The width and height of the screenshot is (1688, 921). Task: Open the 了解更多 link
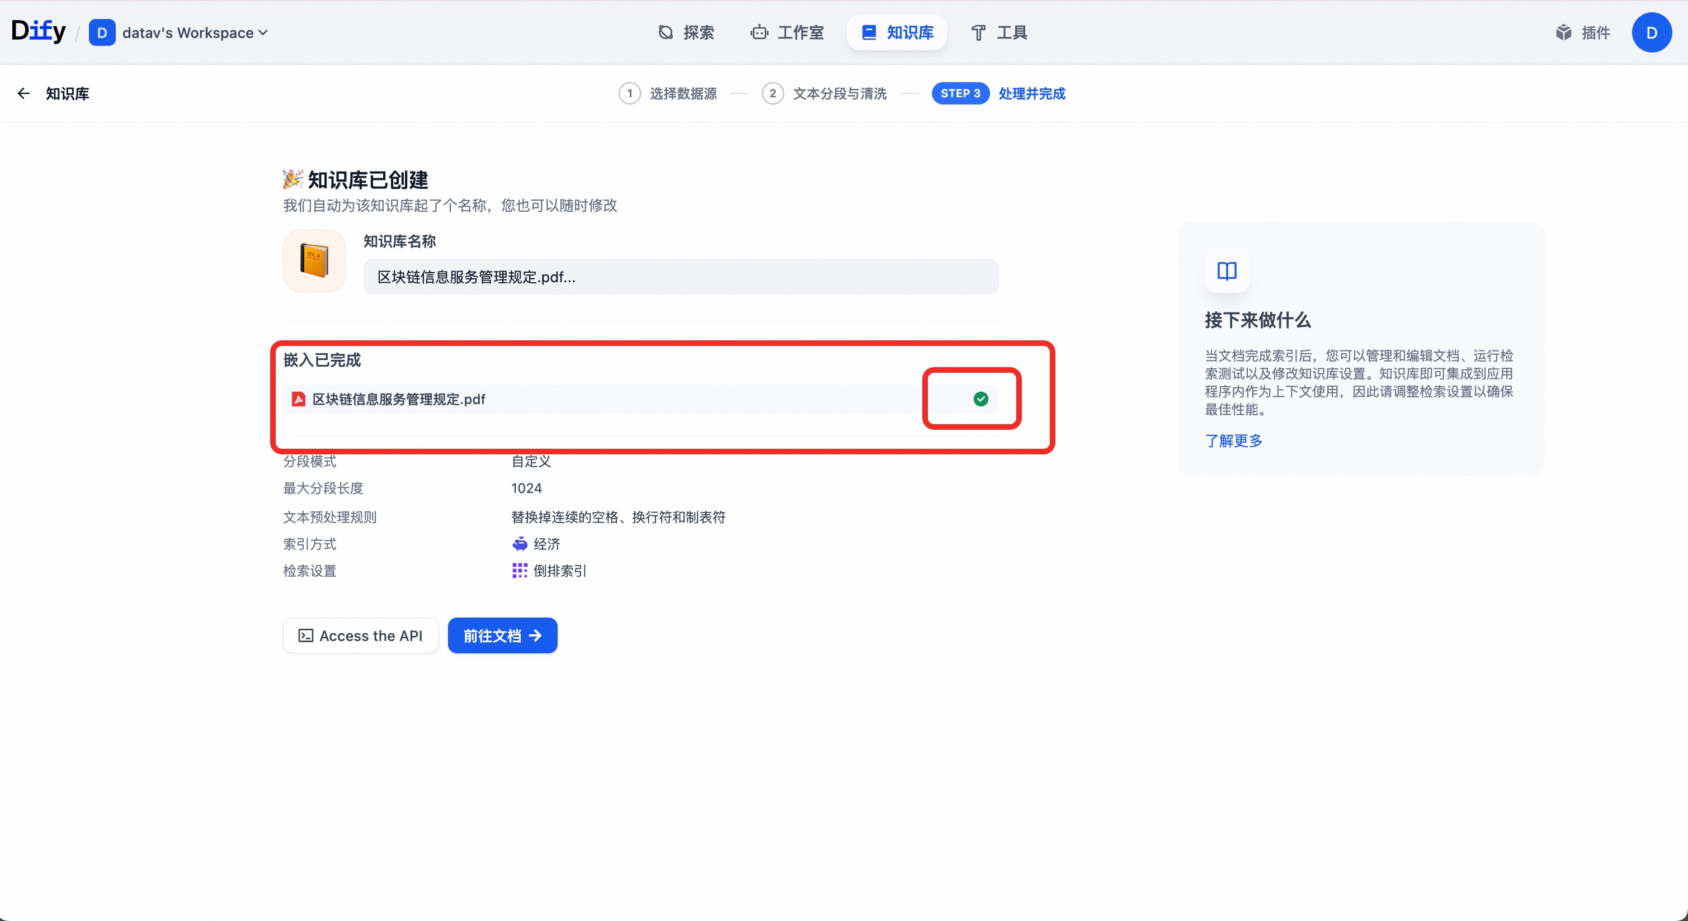click(1233, 440)
